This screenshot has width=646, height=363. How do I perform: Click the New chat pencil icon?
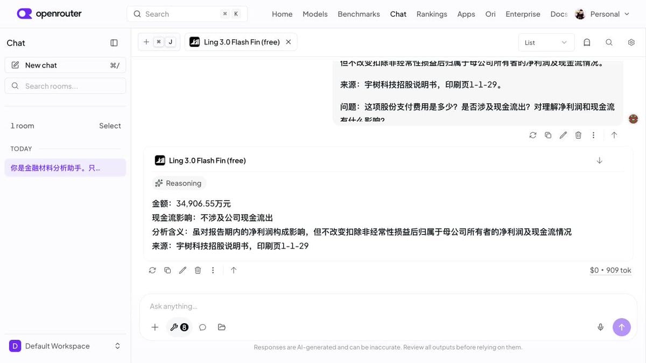pyautogui.click(x=15, y=65)
